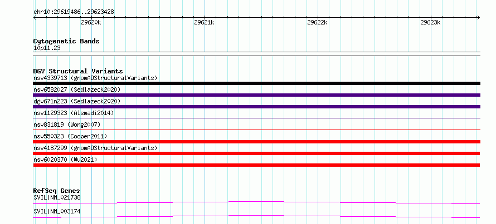Open variant nsv6020370 (Wu2021) label
The height and width of the screenshot is (224, 496).
click(65, 160)
